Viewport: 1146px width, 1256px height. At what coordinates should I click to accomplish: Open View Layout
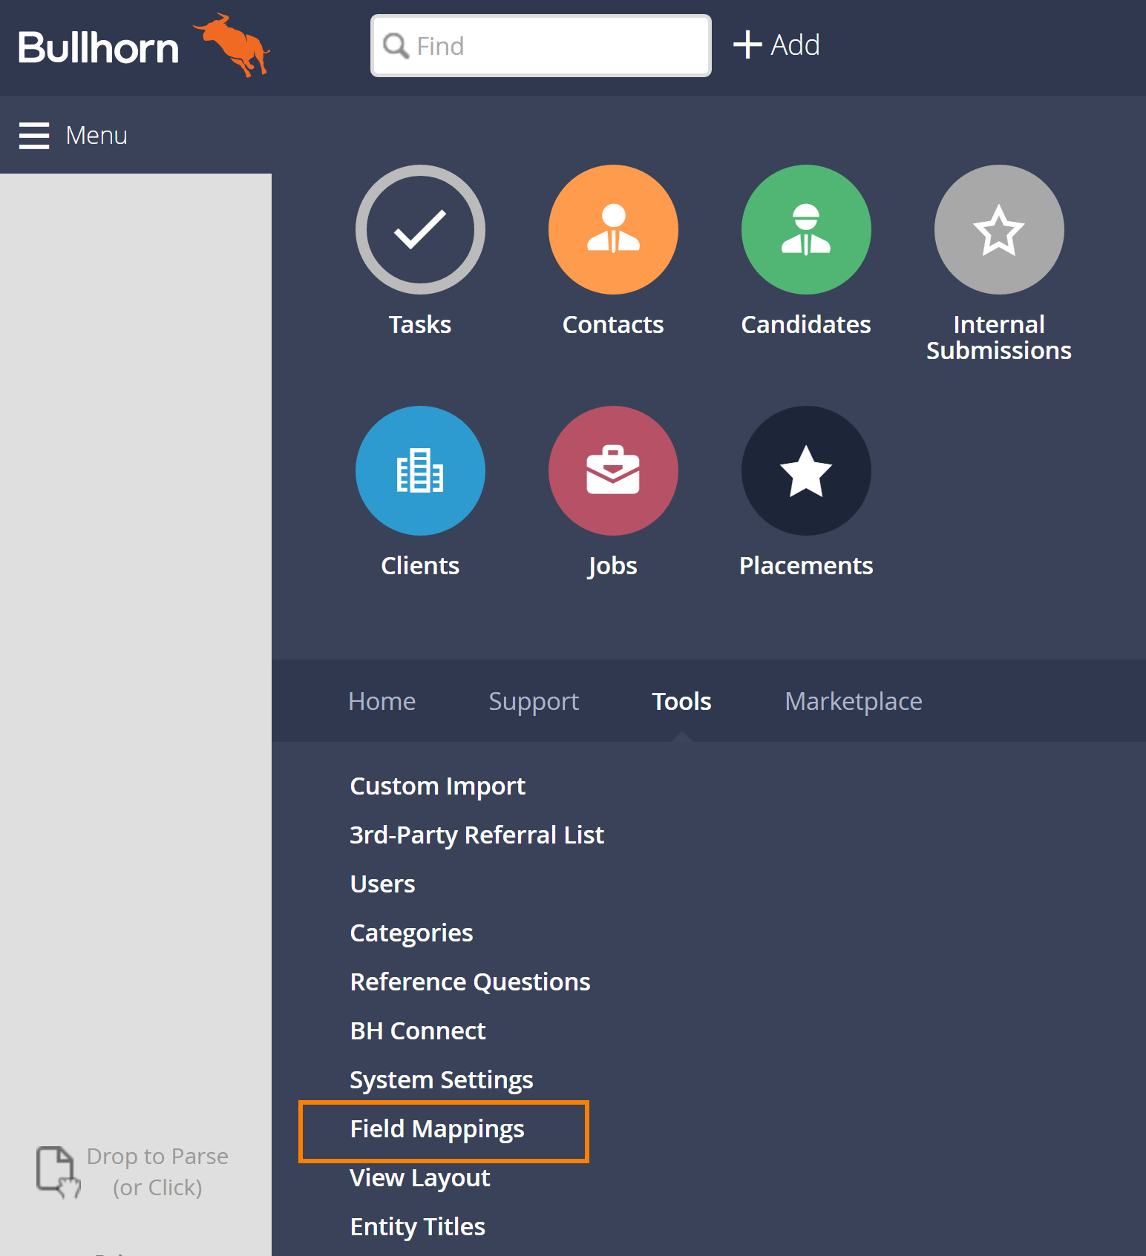click(x=420, y=1178)
